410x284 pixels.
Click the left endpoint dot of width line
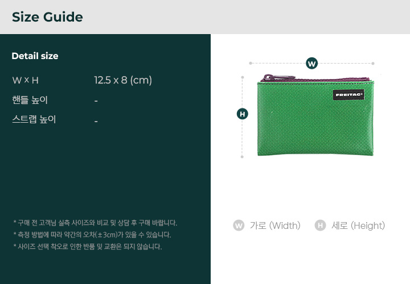pyautogui.click(x=251, y=63)
